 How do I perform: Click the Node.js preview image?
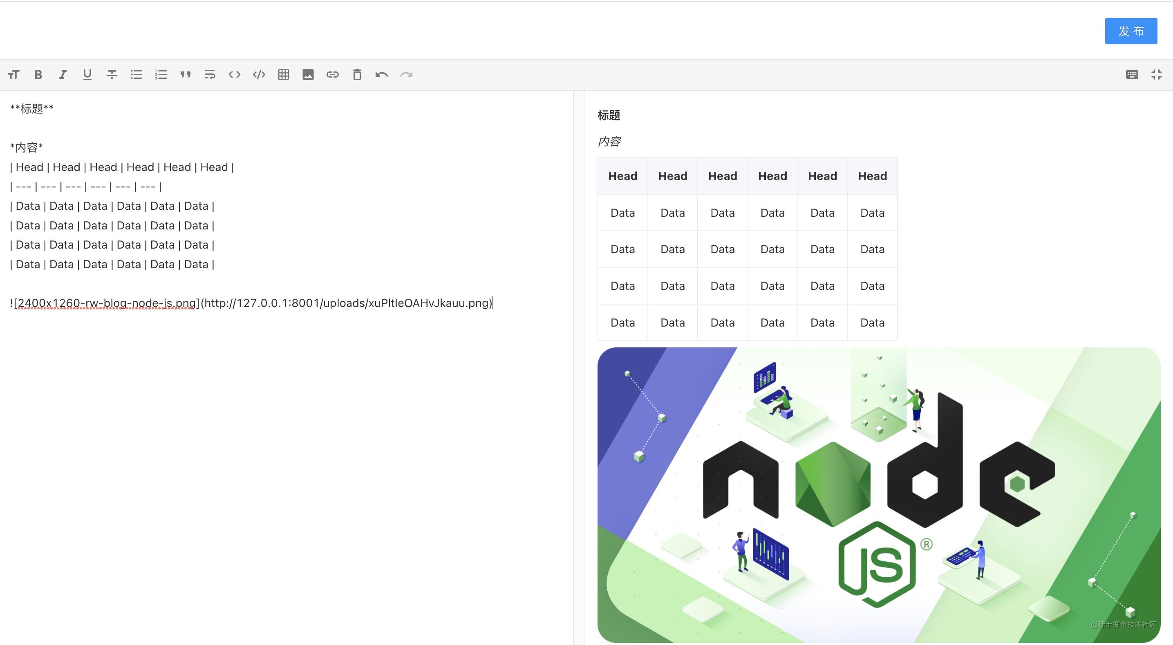pos(879,495)
